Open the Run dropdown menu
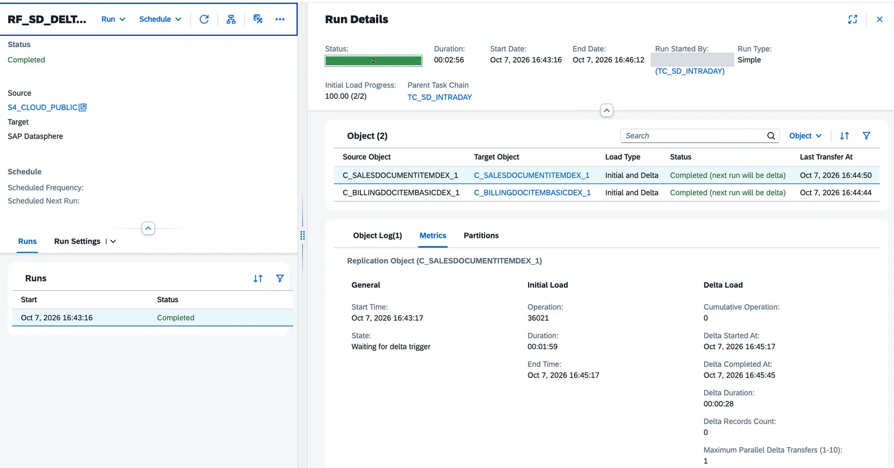Viewport: 894px width, 468px height. [113, 19]
